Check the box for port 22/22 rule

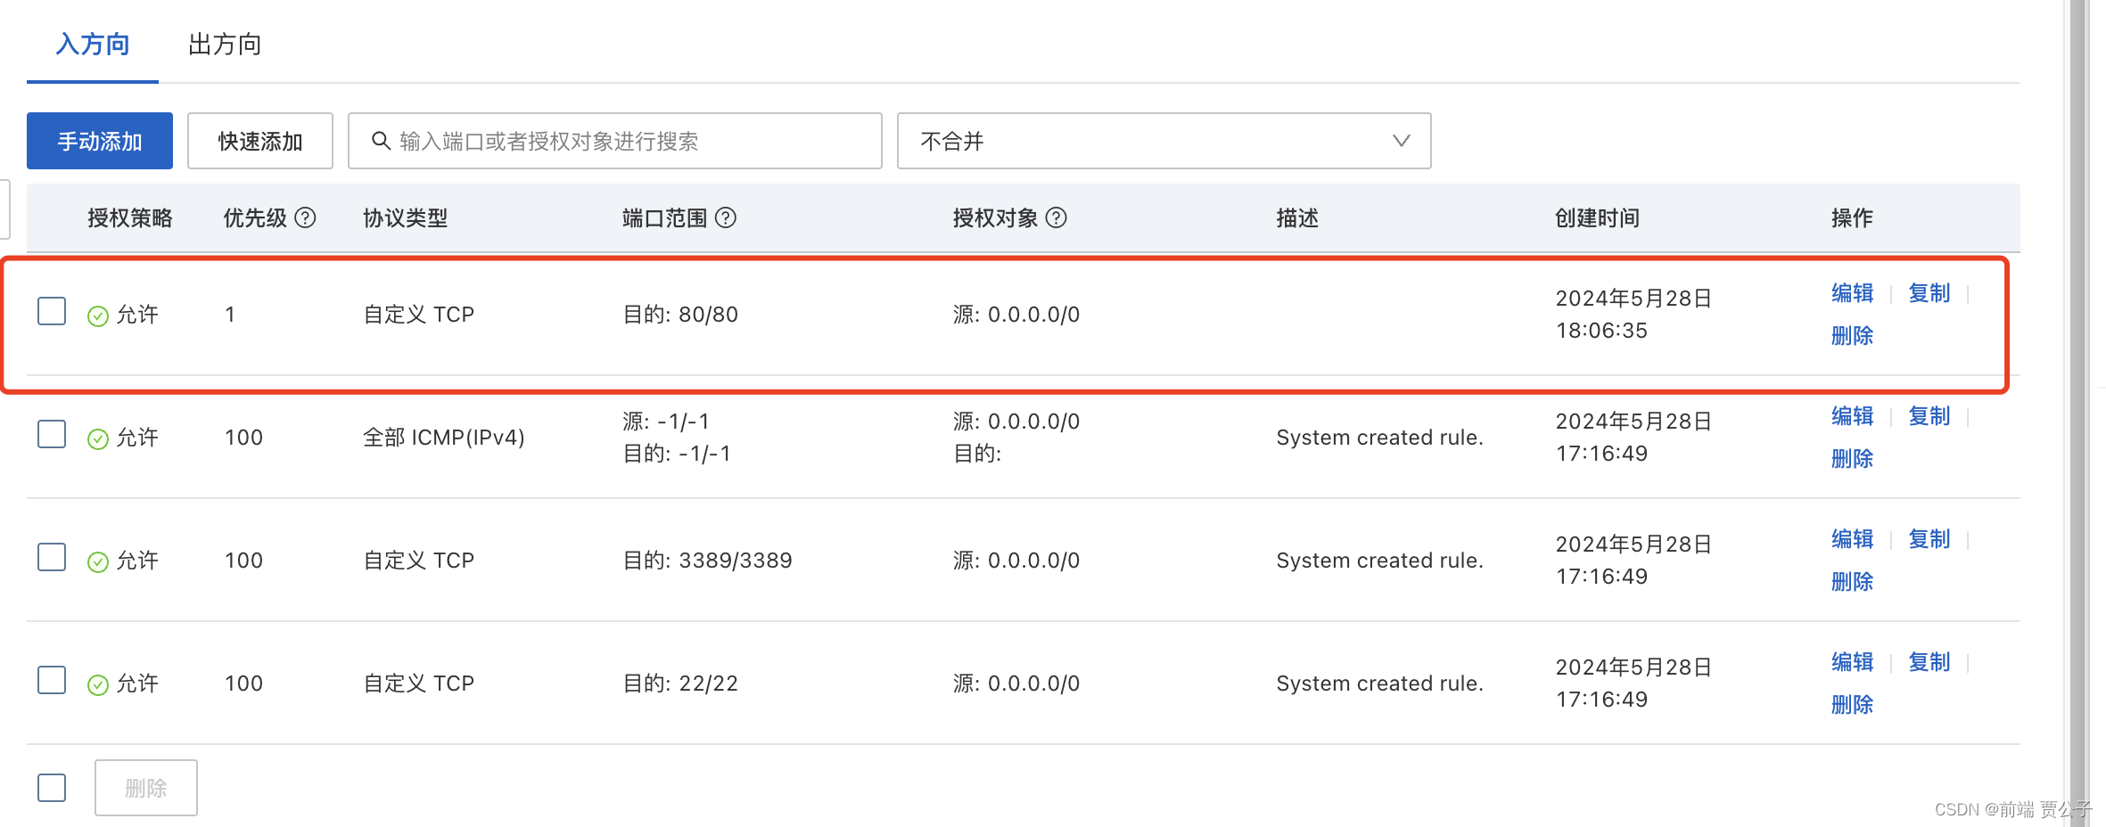pyautogui.click(x=52, y=680)
